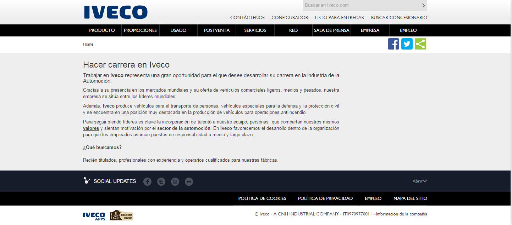Go to CONTÁCTENOS link
This screenshot has height=225, width=512.
(247, 17)
